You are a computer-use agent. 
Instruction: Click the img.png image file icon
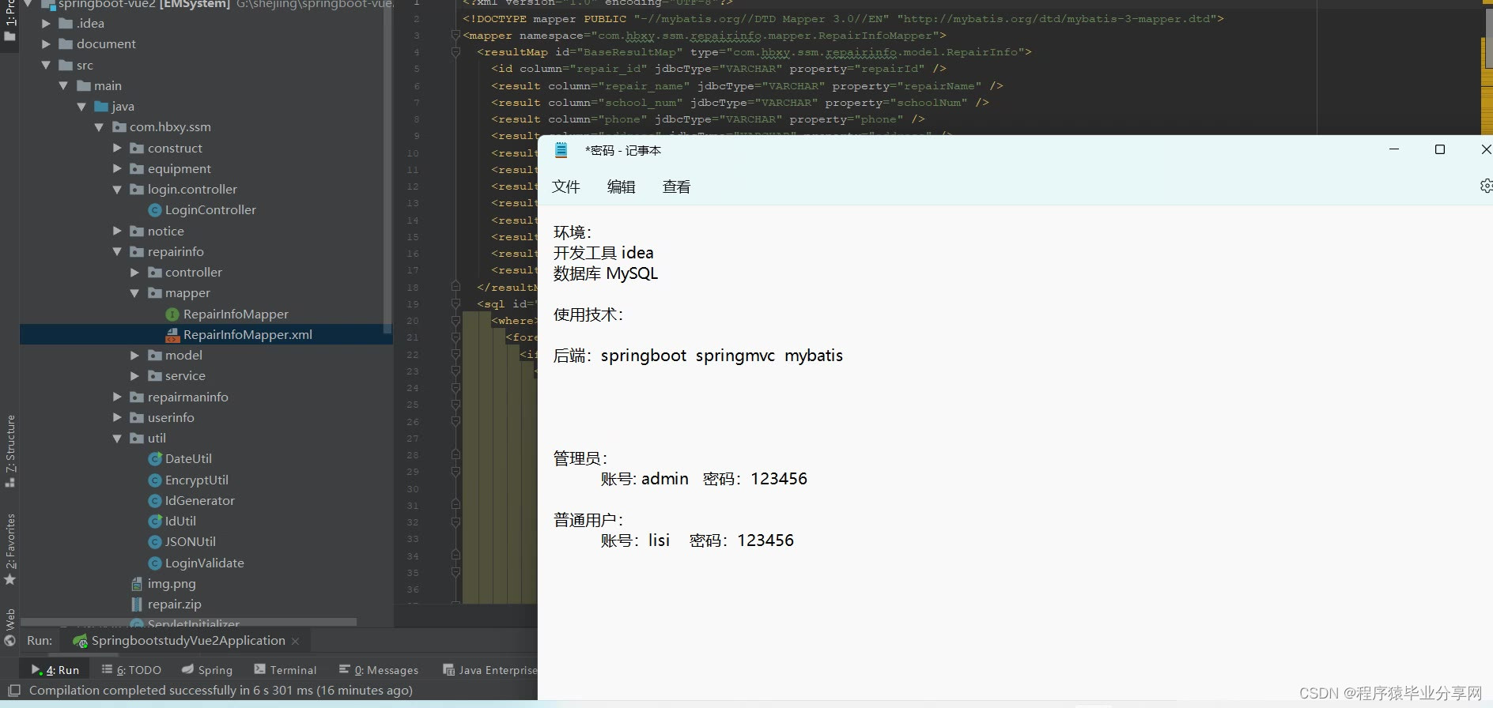[137, 584]
